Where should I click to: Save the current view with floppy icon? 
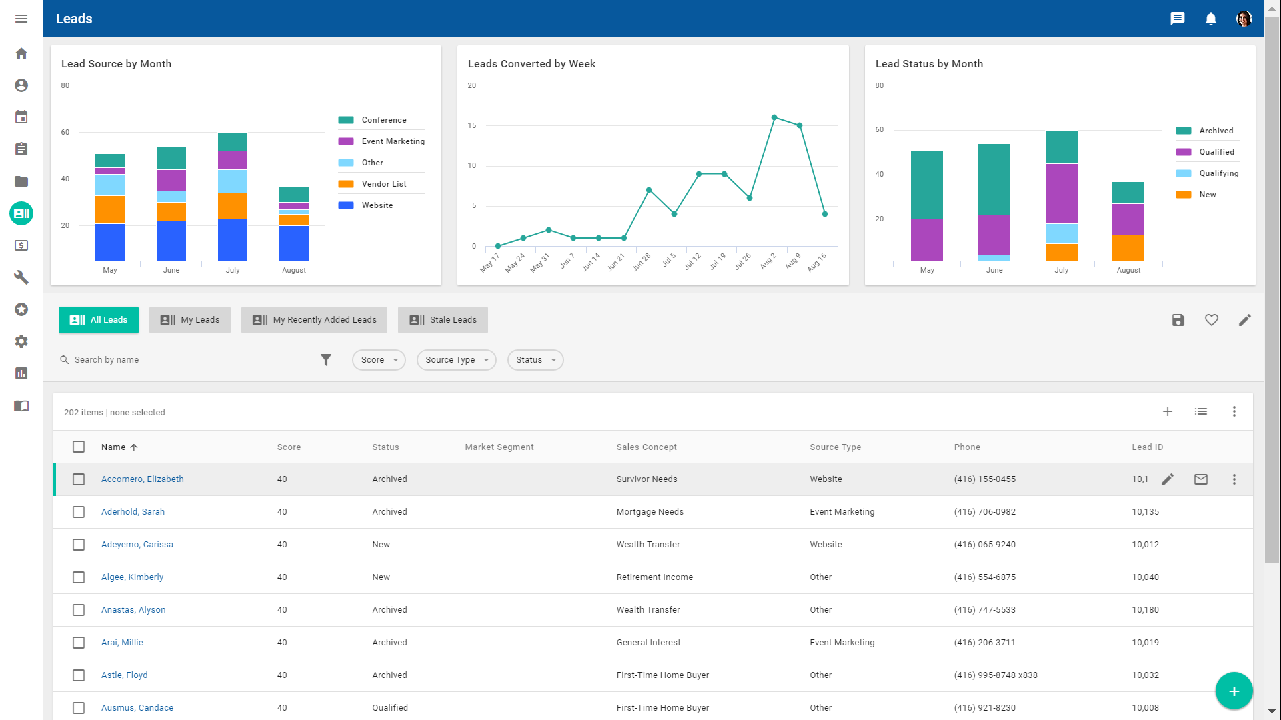coord(1178,320)
